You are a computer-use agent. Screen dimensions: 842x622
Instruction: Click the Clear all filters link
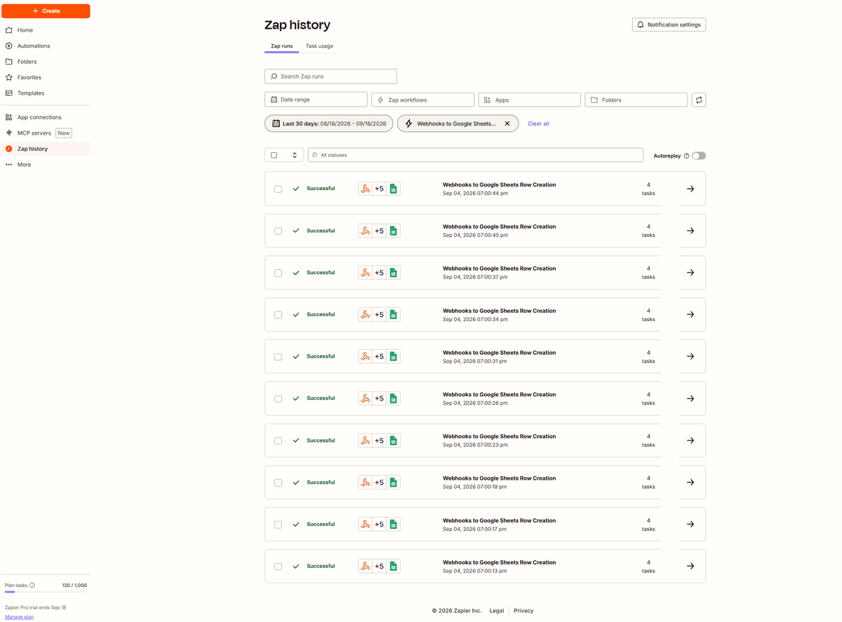tap(538, 123)
